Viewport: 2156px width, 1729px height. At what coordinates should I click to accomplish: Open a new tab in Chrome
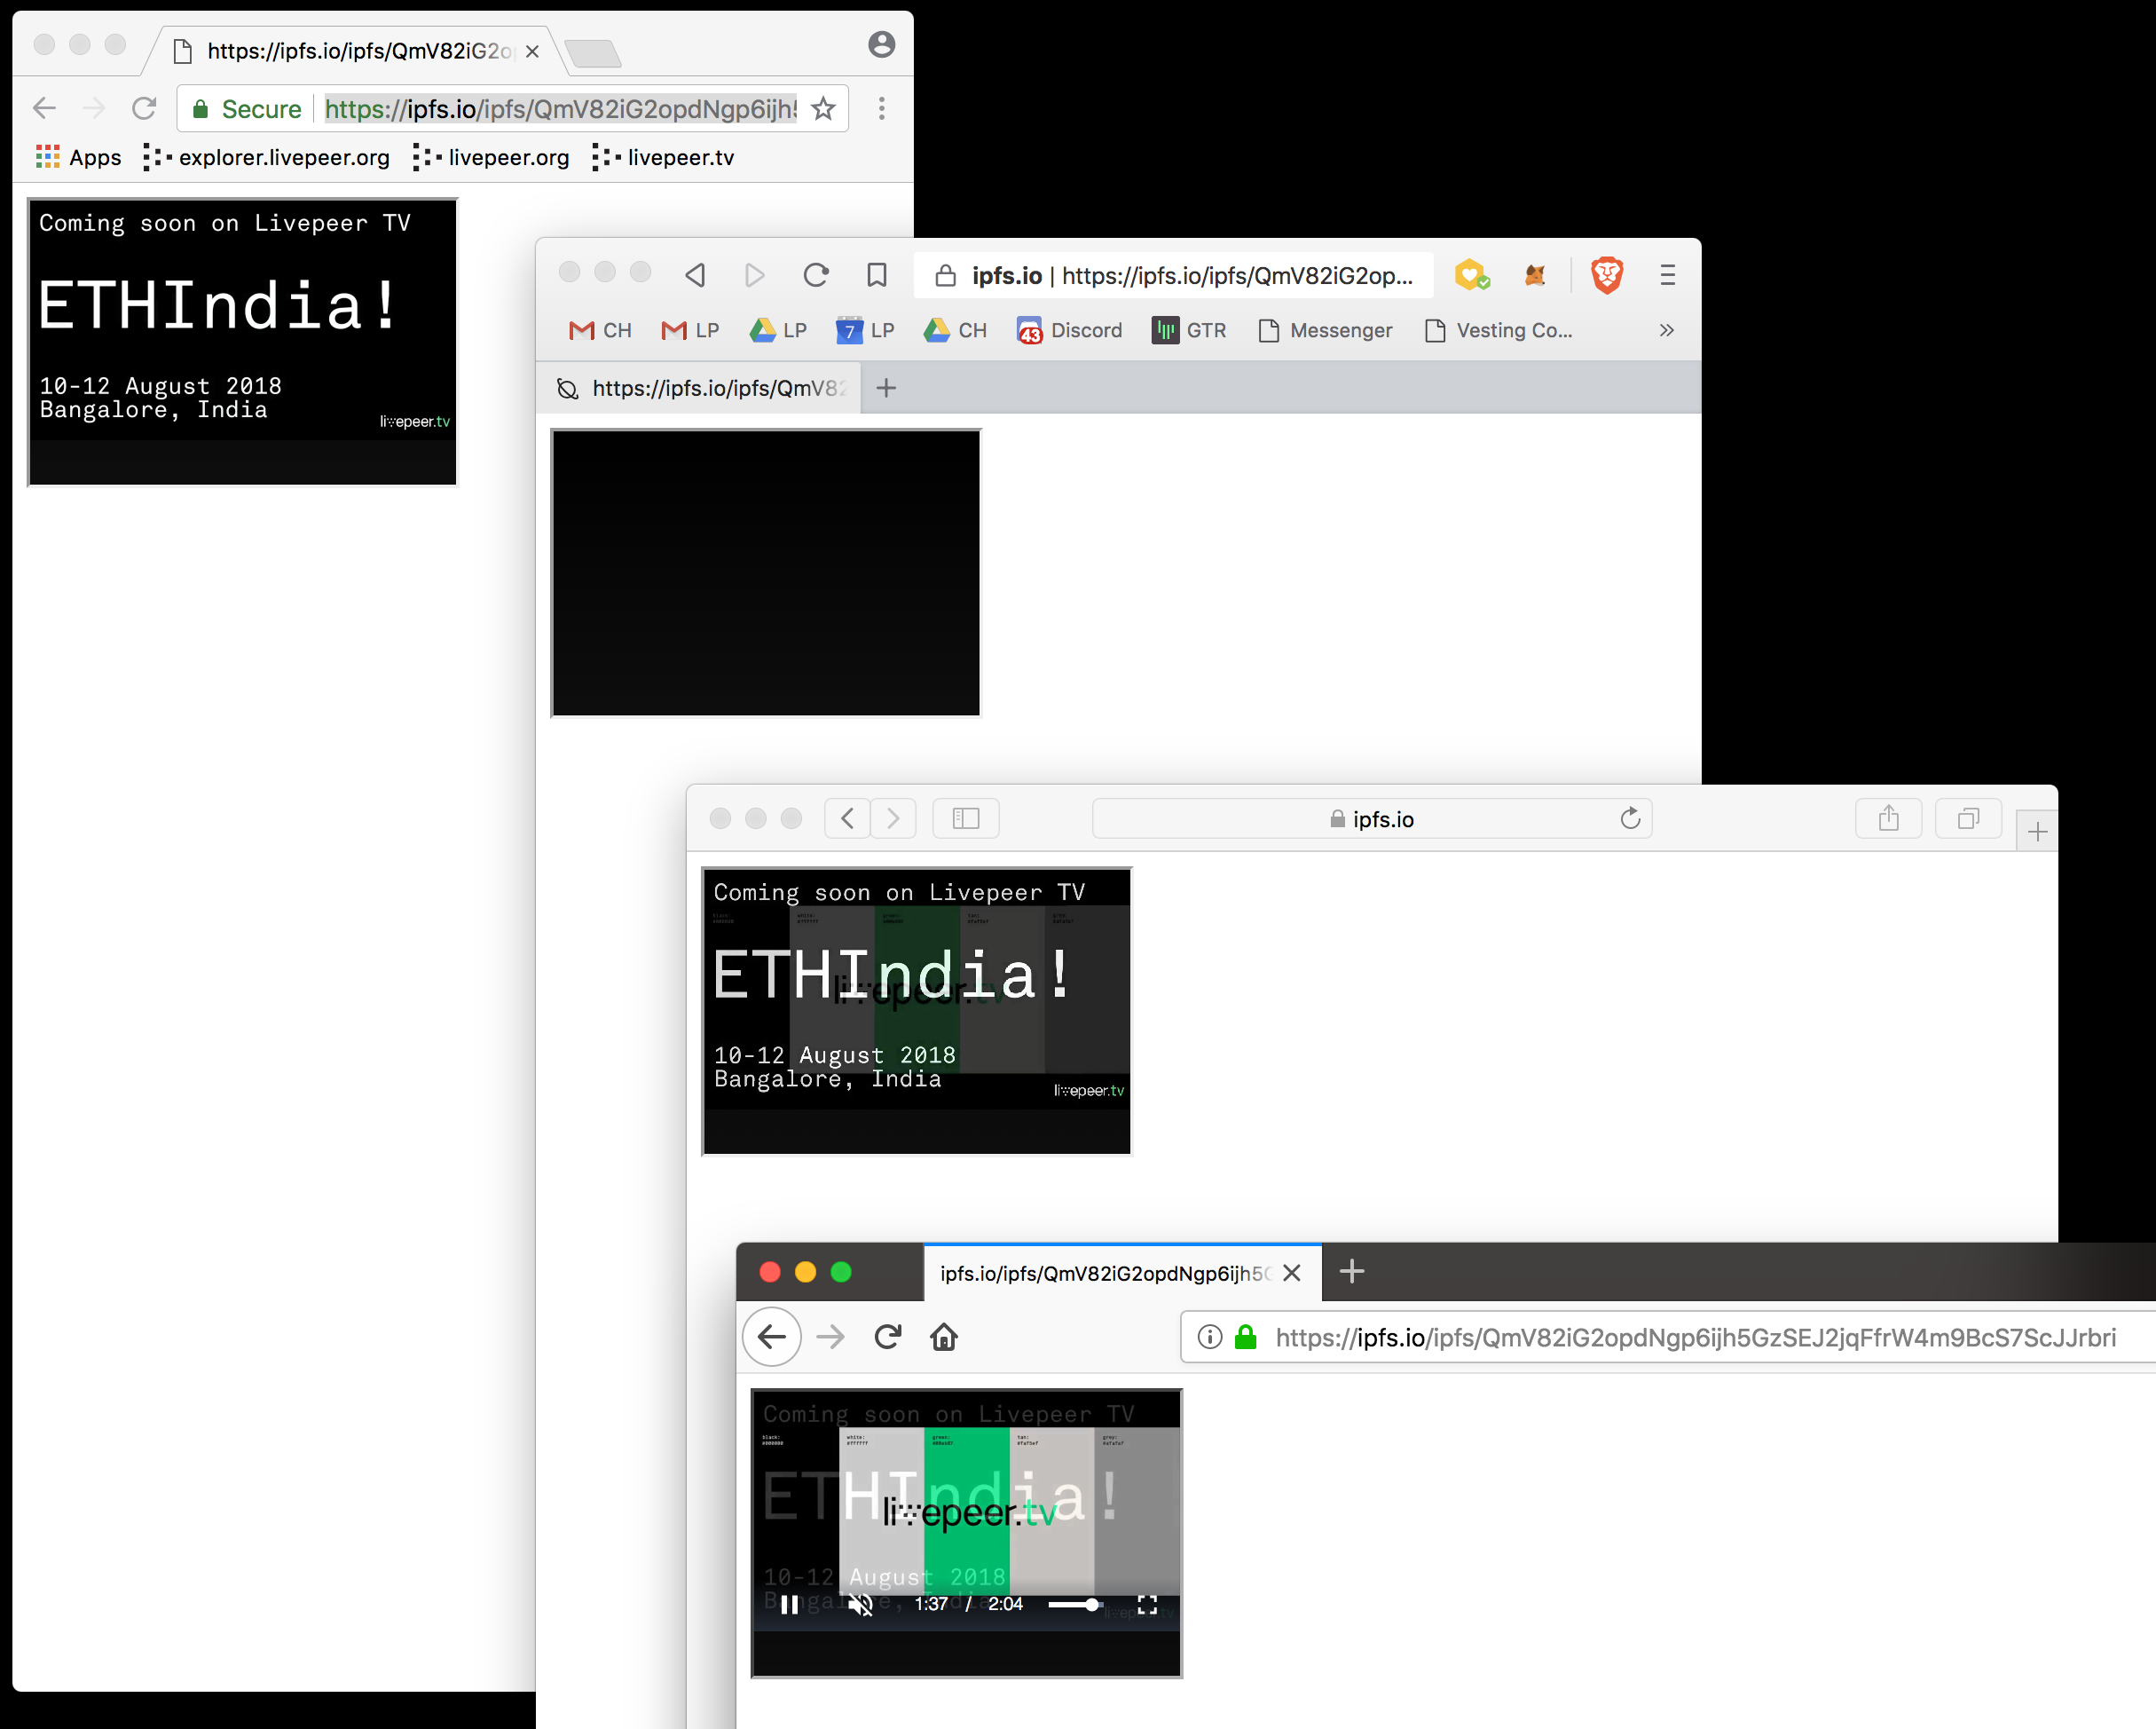593,53
